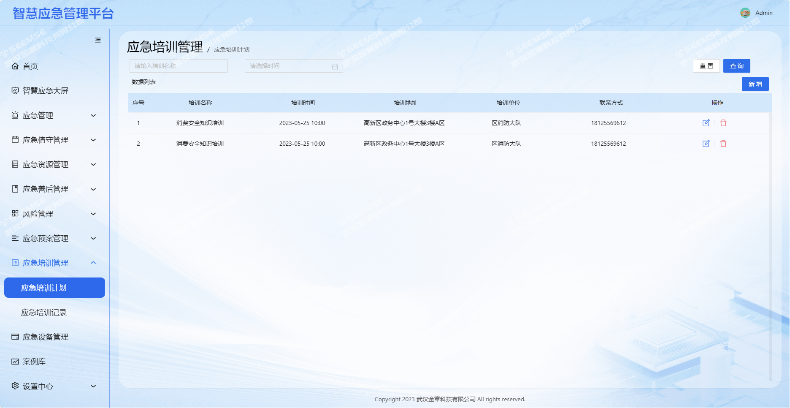This screenshot has width=790, height=408.
Task: Click the 数据列表 label
Action: [144, 82]
